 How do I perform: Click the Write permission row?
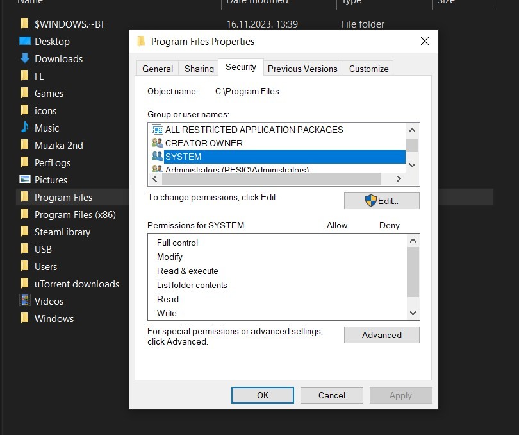pyautogui.click(x=277, y=313)
